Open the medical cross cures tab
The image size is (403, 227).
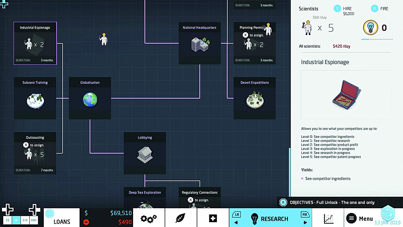coord(213,218)
